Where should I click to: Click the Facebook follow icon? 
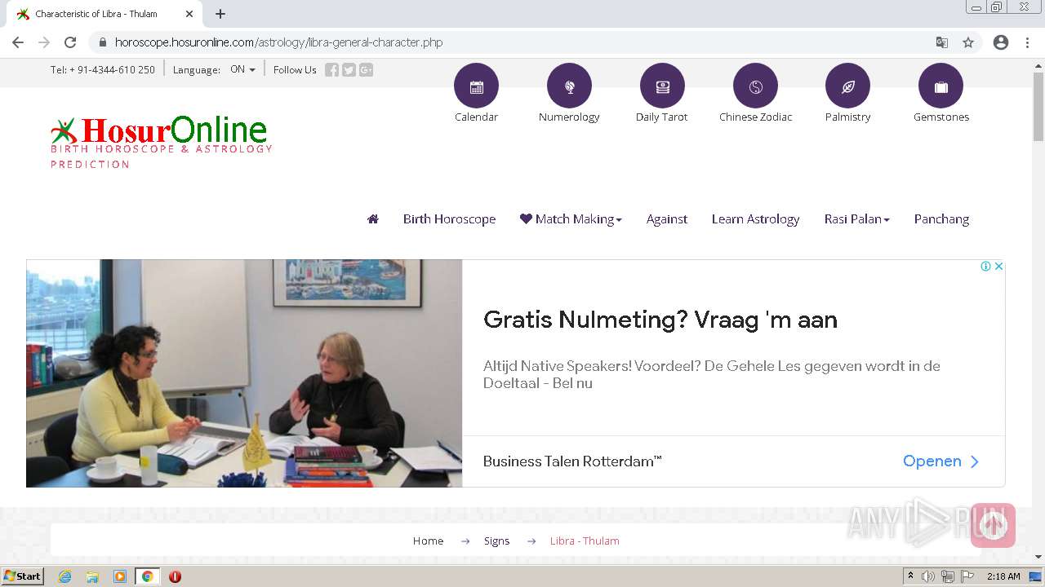coord(331,70)
